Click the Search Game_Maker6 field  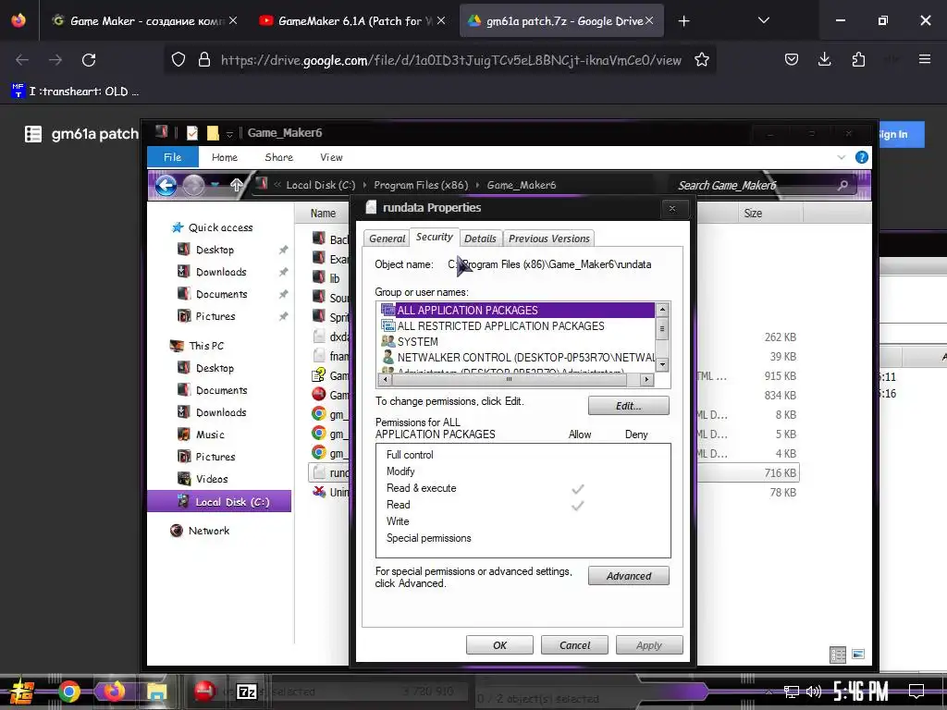point(755,185)
